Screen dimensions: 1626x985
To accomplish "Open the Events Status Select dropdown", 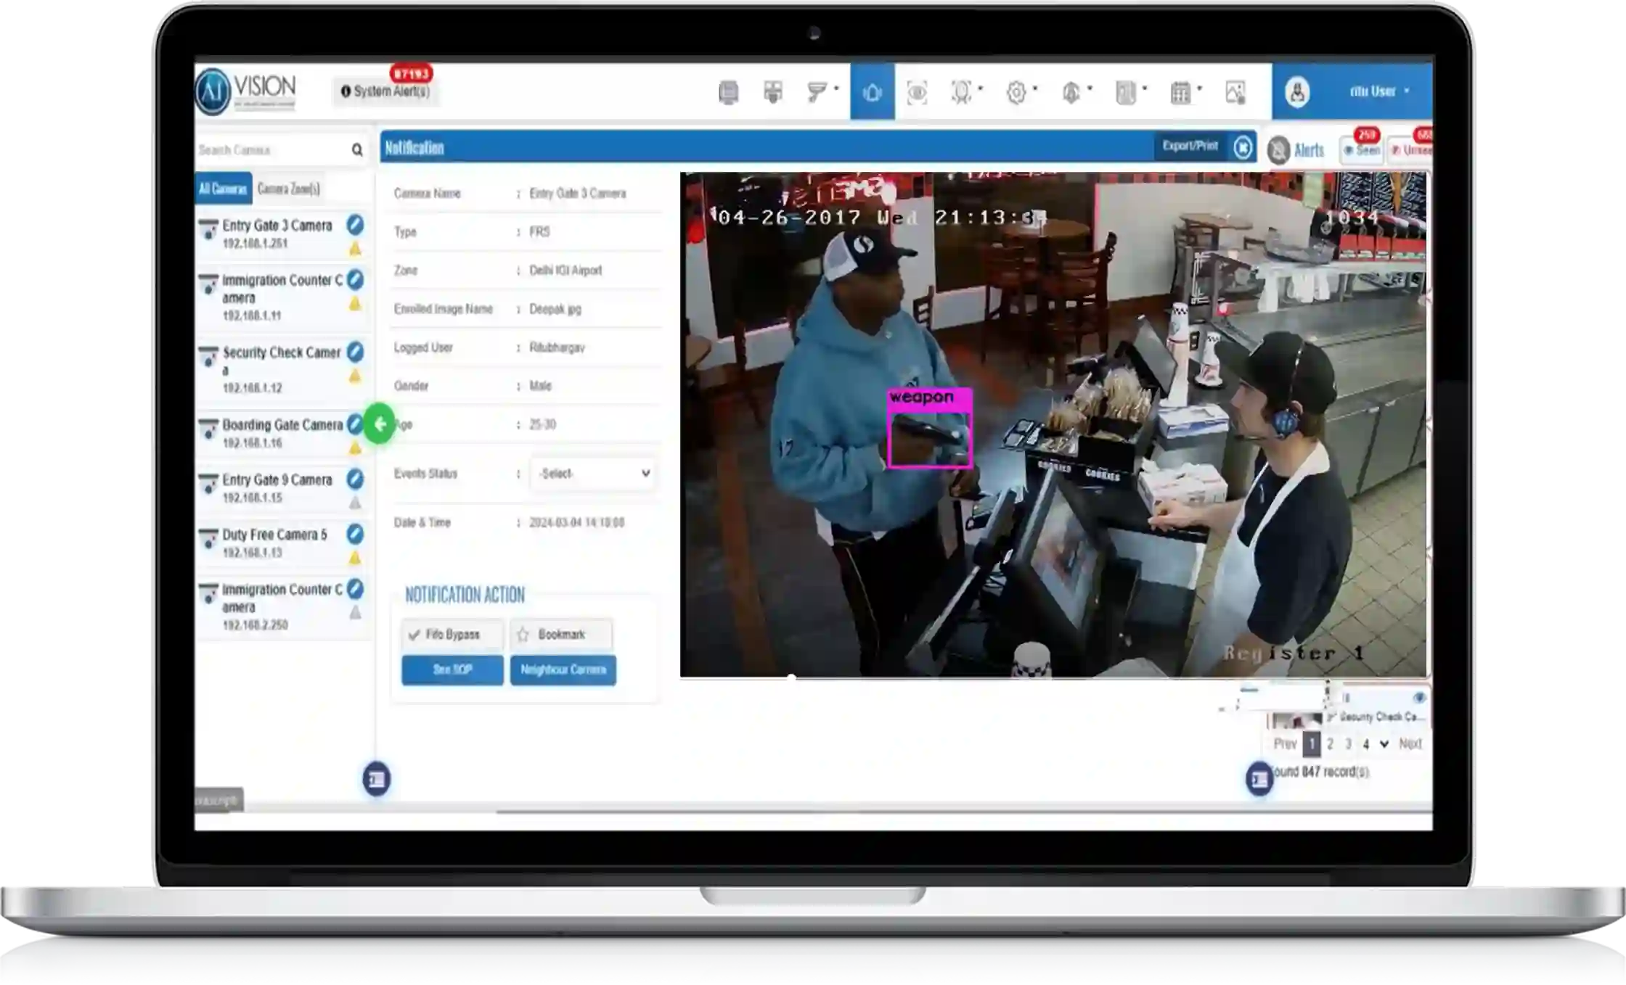I will point(593,474).
